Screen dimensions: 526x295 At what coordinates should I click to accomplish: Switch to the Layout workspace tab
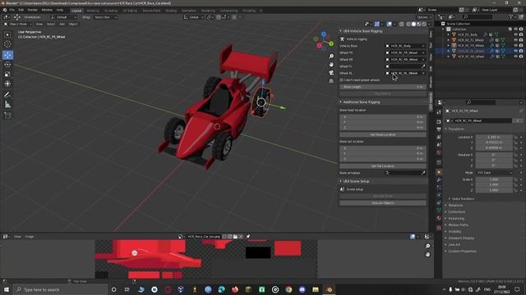pos(76,11)
